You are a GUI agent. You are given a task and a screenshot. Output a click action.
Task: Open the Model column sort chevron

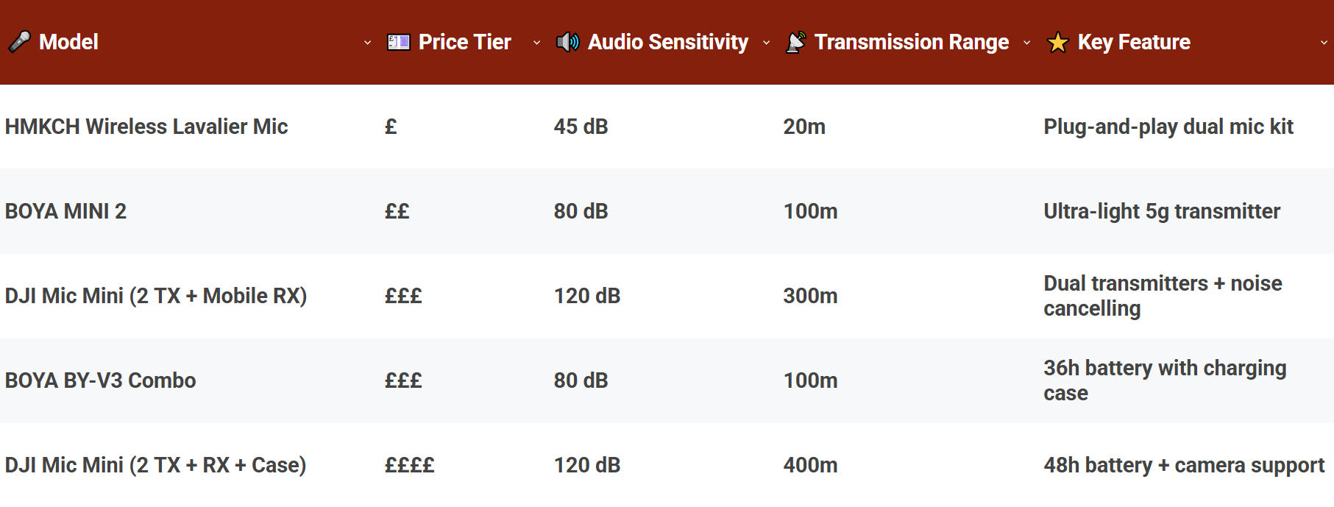[368, 44]
